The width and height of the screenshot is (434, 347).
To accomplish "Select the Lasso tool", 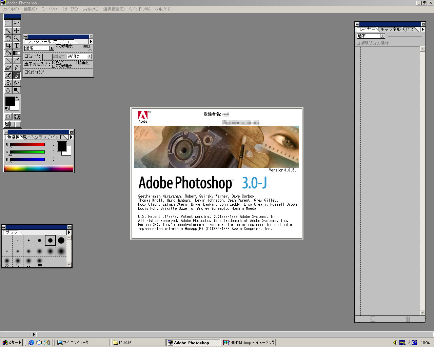I will coord(16,23).
